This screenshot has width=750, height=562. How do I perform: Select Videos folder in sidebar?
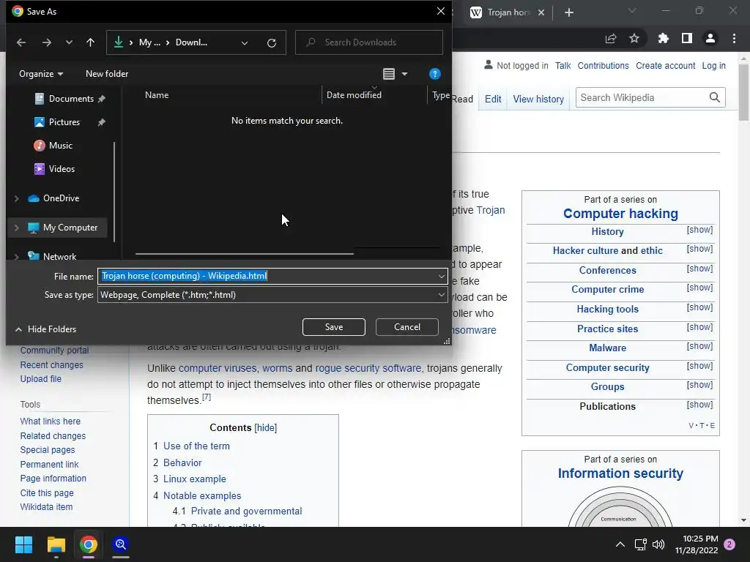(62, 169)
